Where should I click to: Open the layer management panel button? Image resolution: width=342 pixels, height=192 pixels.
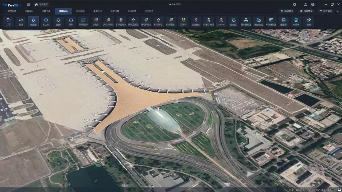tap(286, 11)
